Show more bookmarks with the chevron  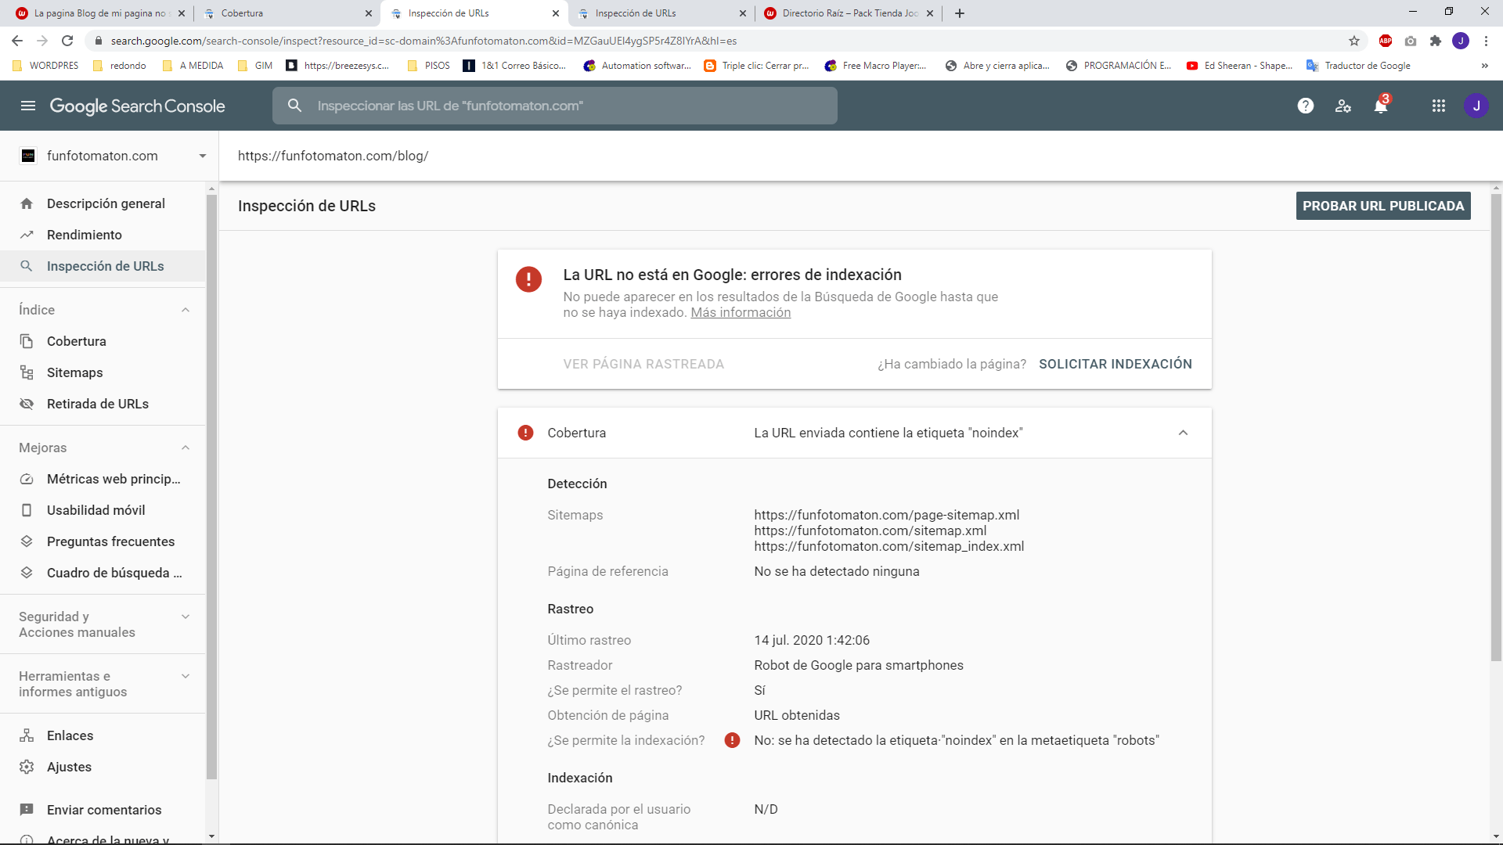click(x=1485, y=66)
